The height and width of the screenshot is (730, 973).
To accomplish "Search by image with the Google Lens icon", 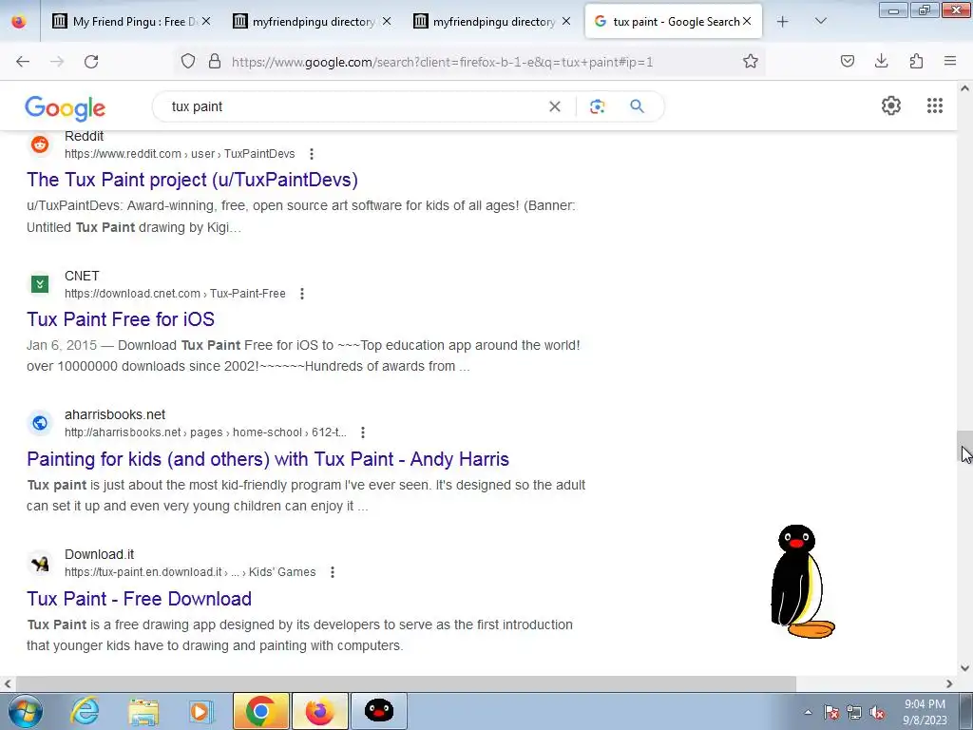I will tap(597, 106).
